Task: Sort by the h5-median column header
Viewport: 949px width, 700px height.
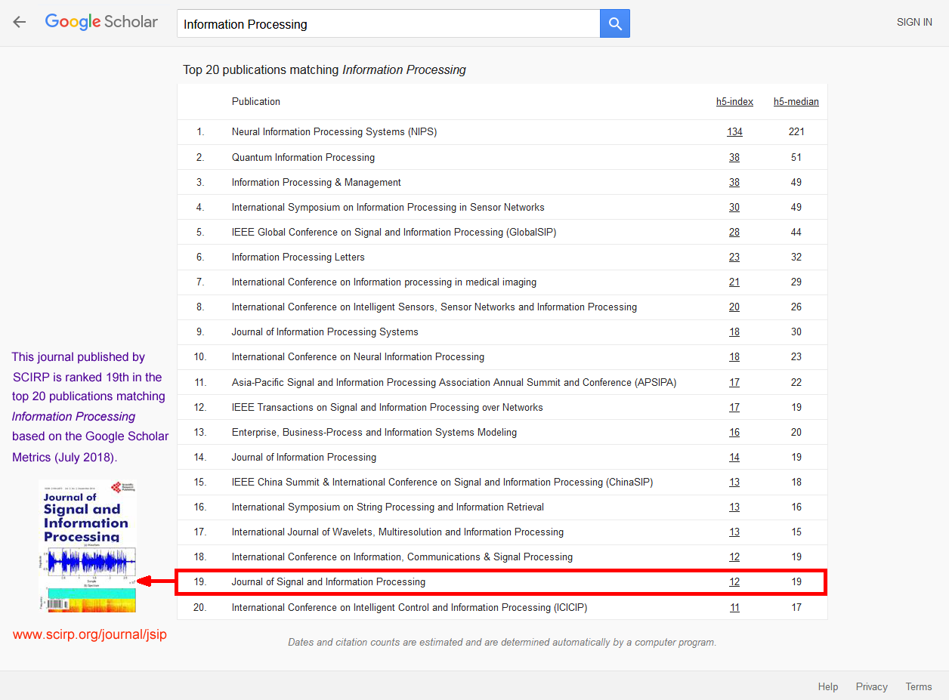Action: [796, 102]
